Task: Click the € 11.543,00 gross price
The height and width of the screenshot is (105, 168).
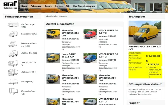Action: pos(153,63)
